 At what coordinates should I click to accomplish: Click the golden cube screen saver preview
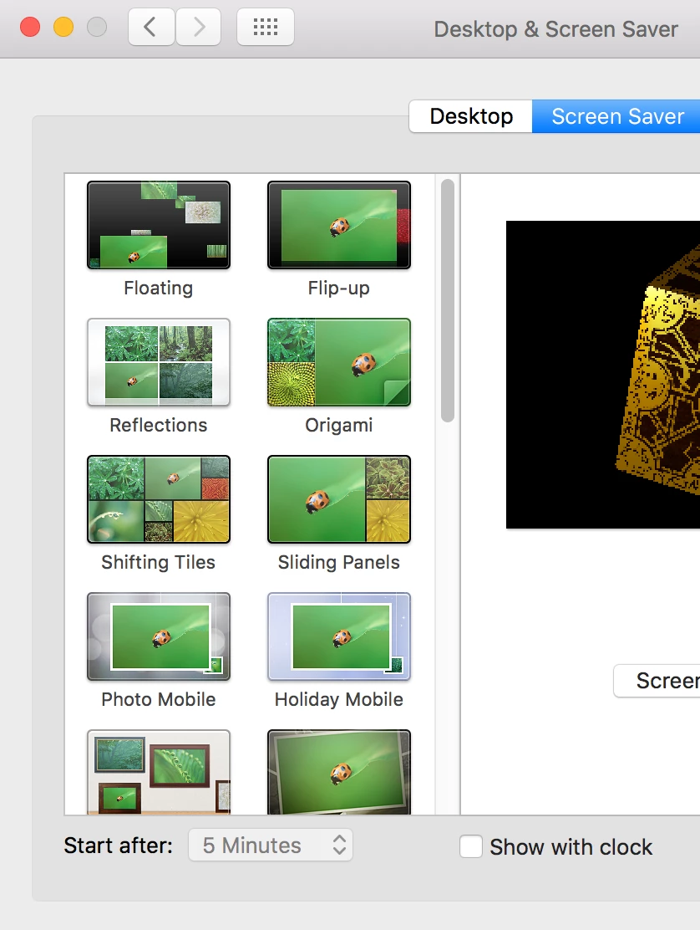(603, 374)
